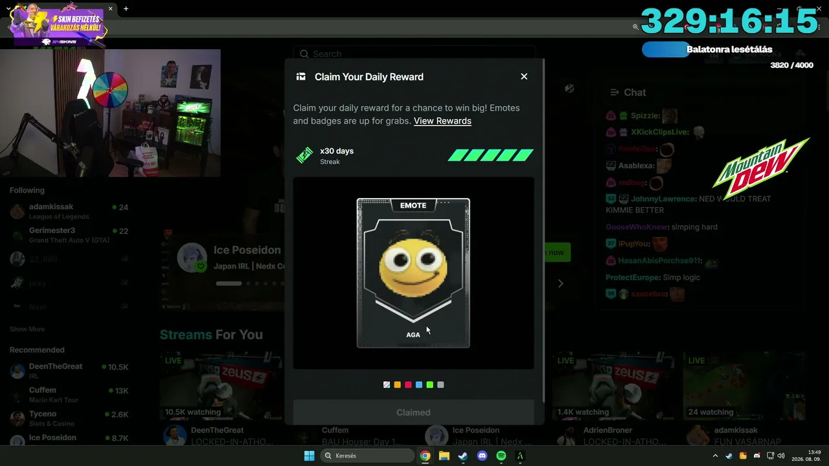Expand Following list with Show More
Screen dimensions: 829x466
coord(27,329)
